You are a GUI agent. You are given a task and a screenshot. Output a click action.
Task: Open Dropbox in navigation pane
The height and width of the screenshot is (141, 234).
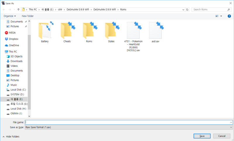tap(12, 39)
